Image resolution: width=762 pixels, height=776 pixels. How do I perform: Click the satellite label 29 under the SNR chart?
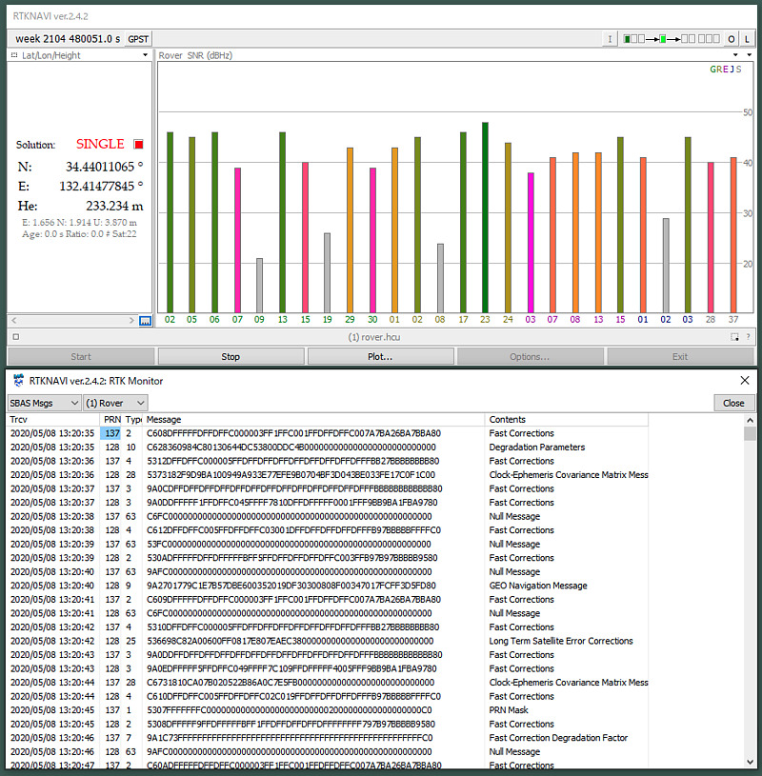pos(351,320)
